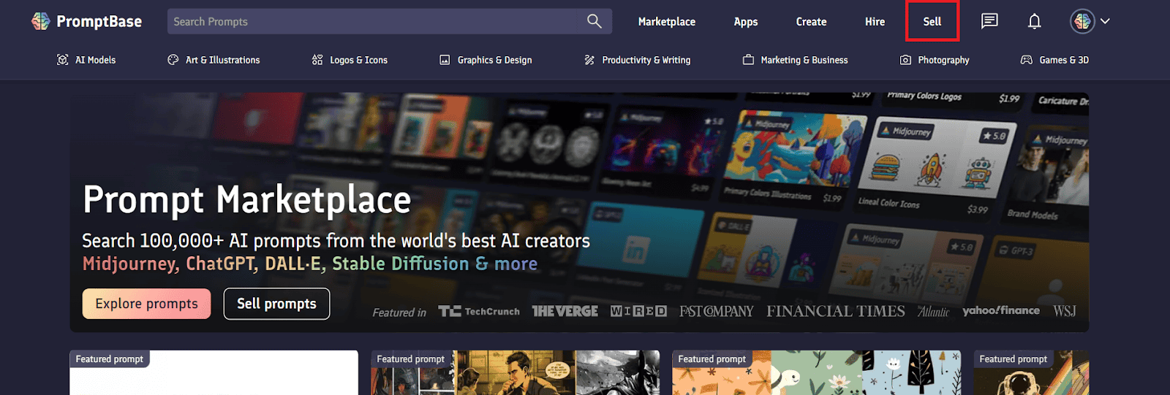Open the Apps menu item
The image size is (1170, 395).
746,22
